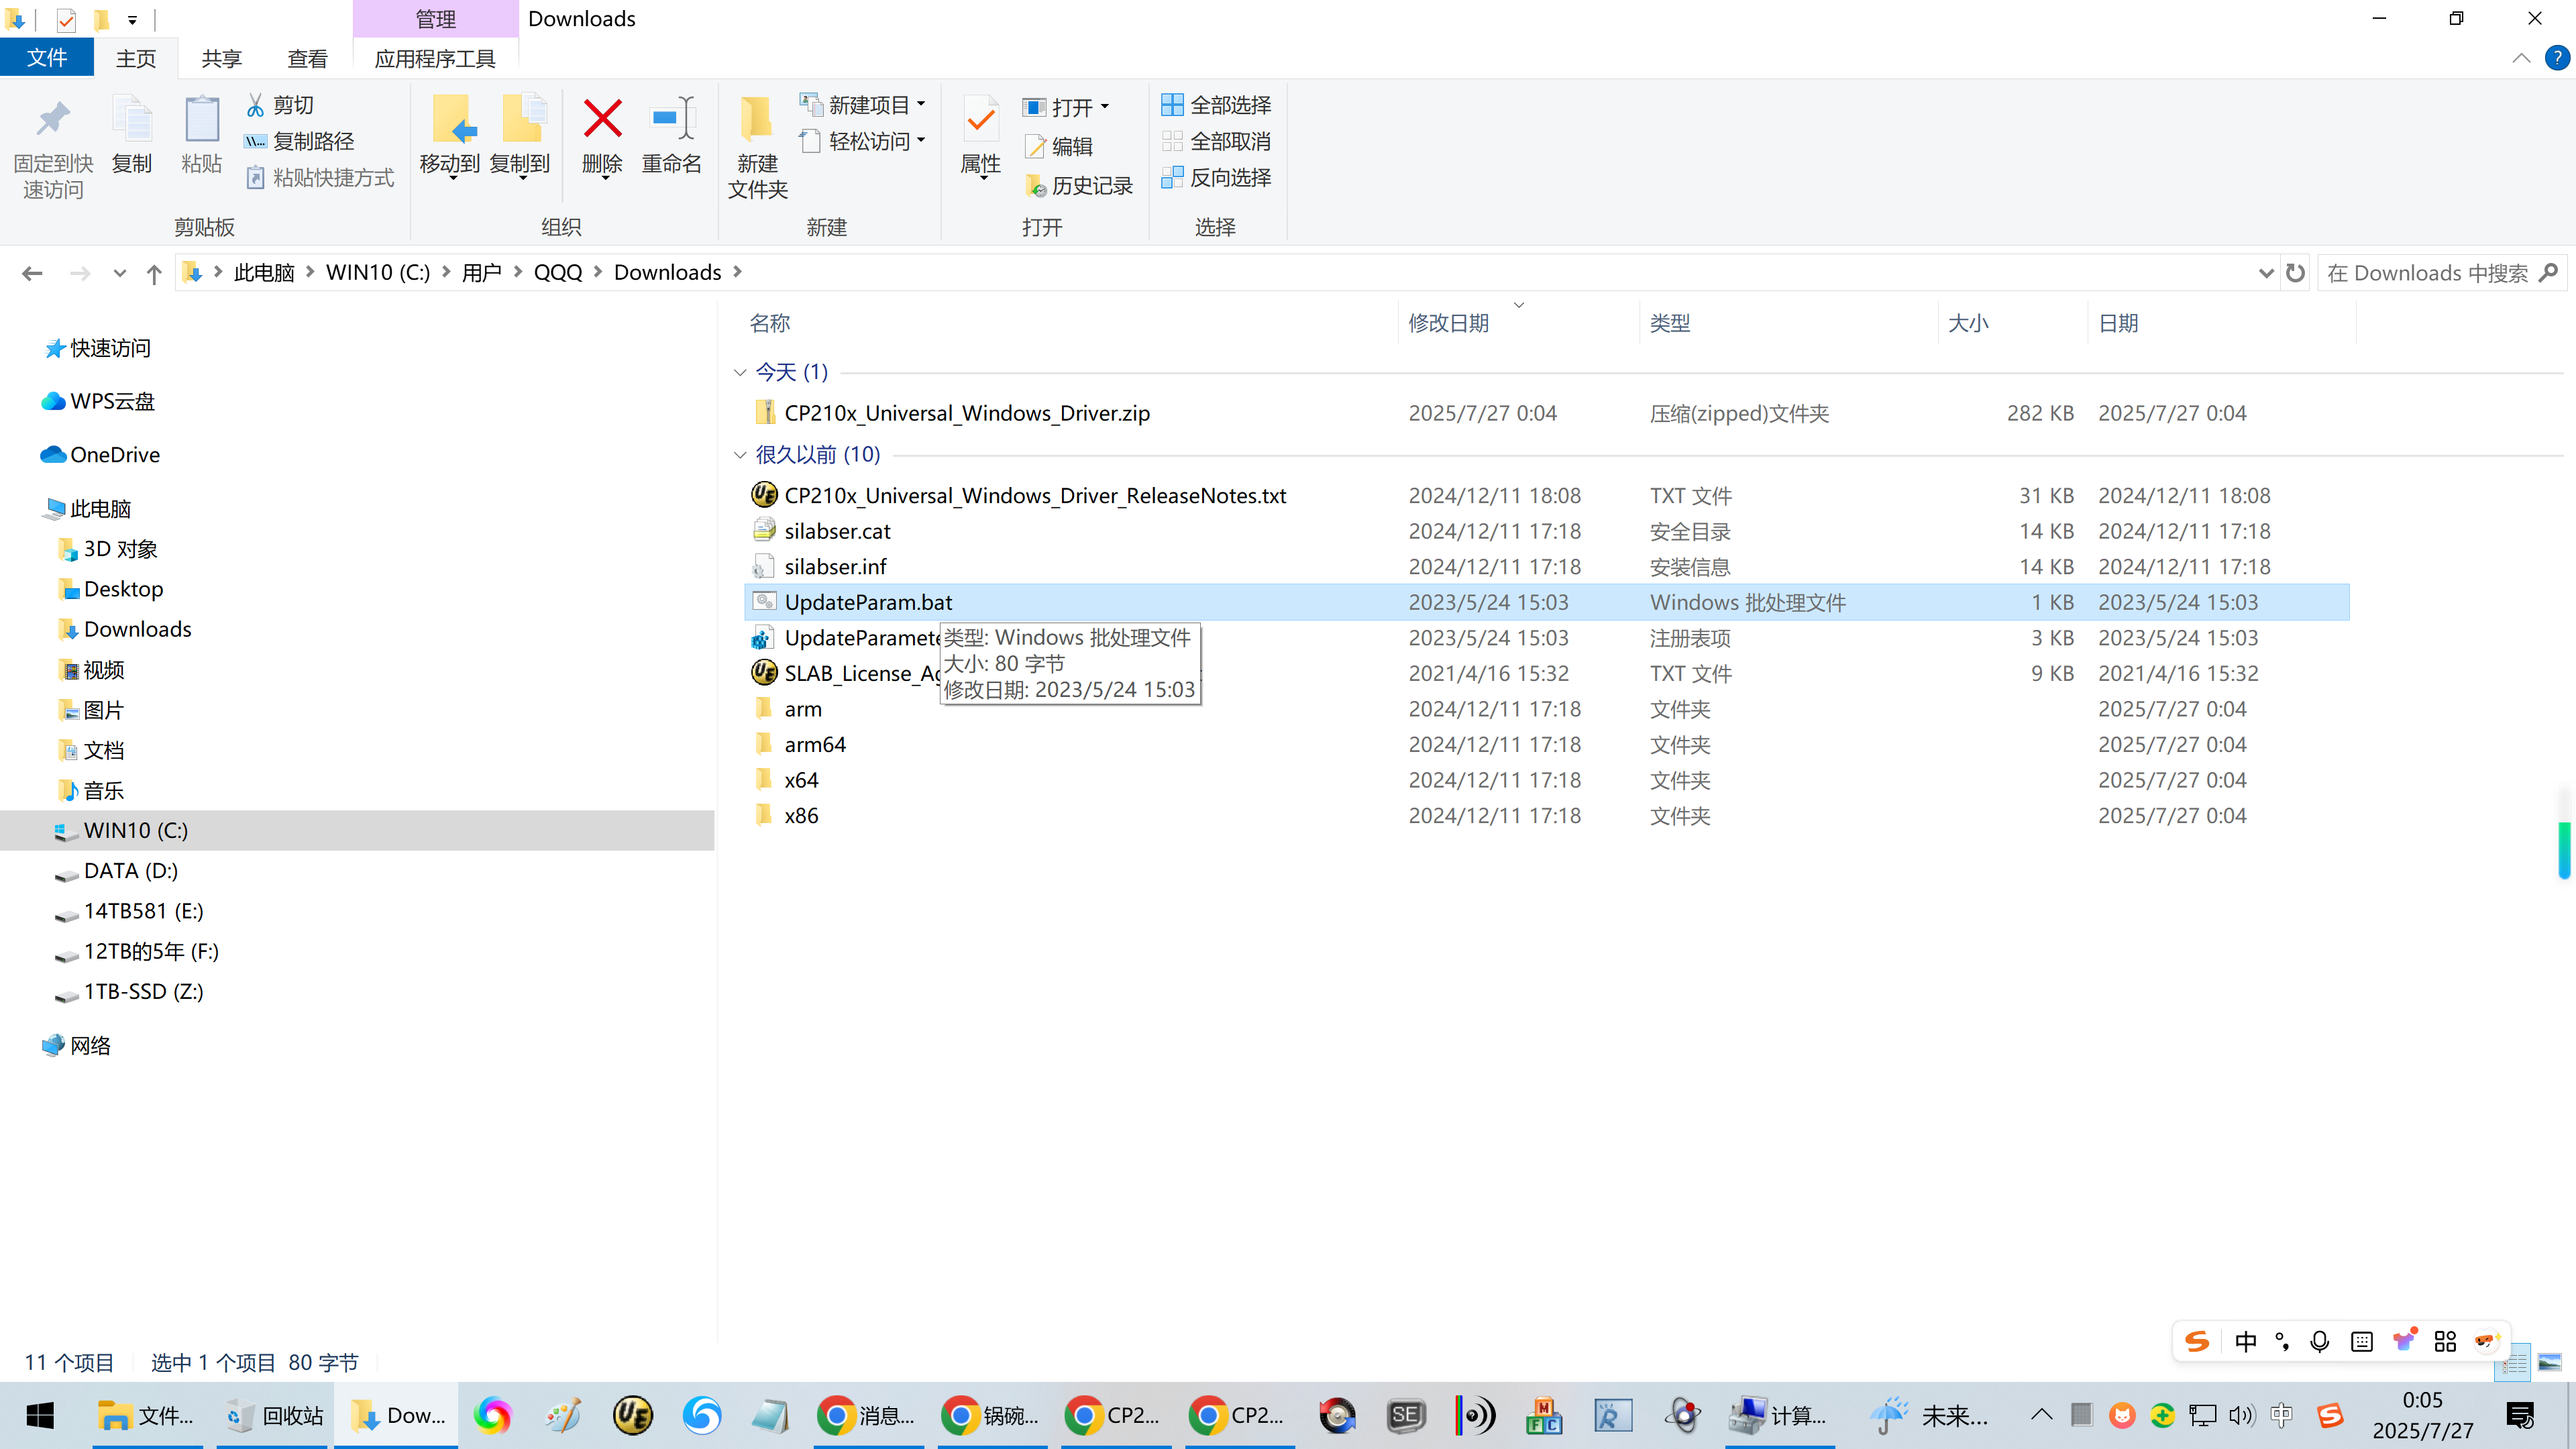Collapse the 很久以前 (10) group

[x=740, y=455]
